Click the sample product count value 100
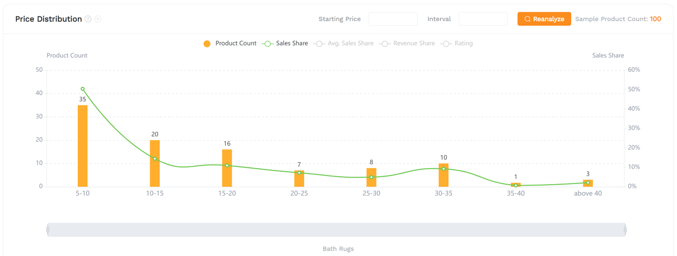 point(655,19)
